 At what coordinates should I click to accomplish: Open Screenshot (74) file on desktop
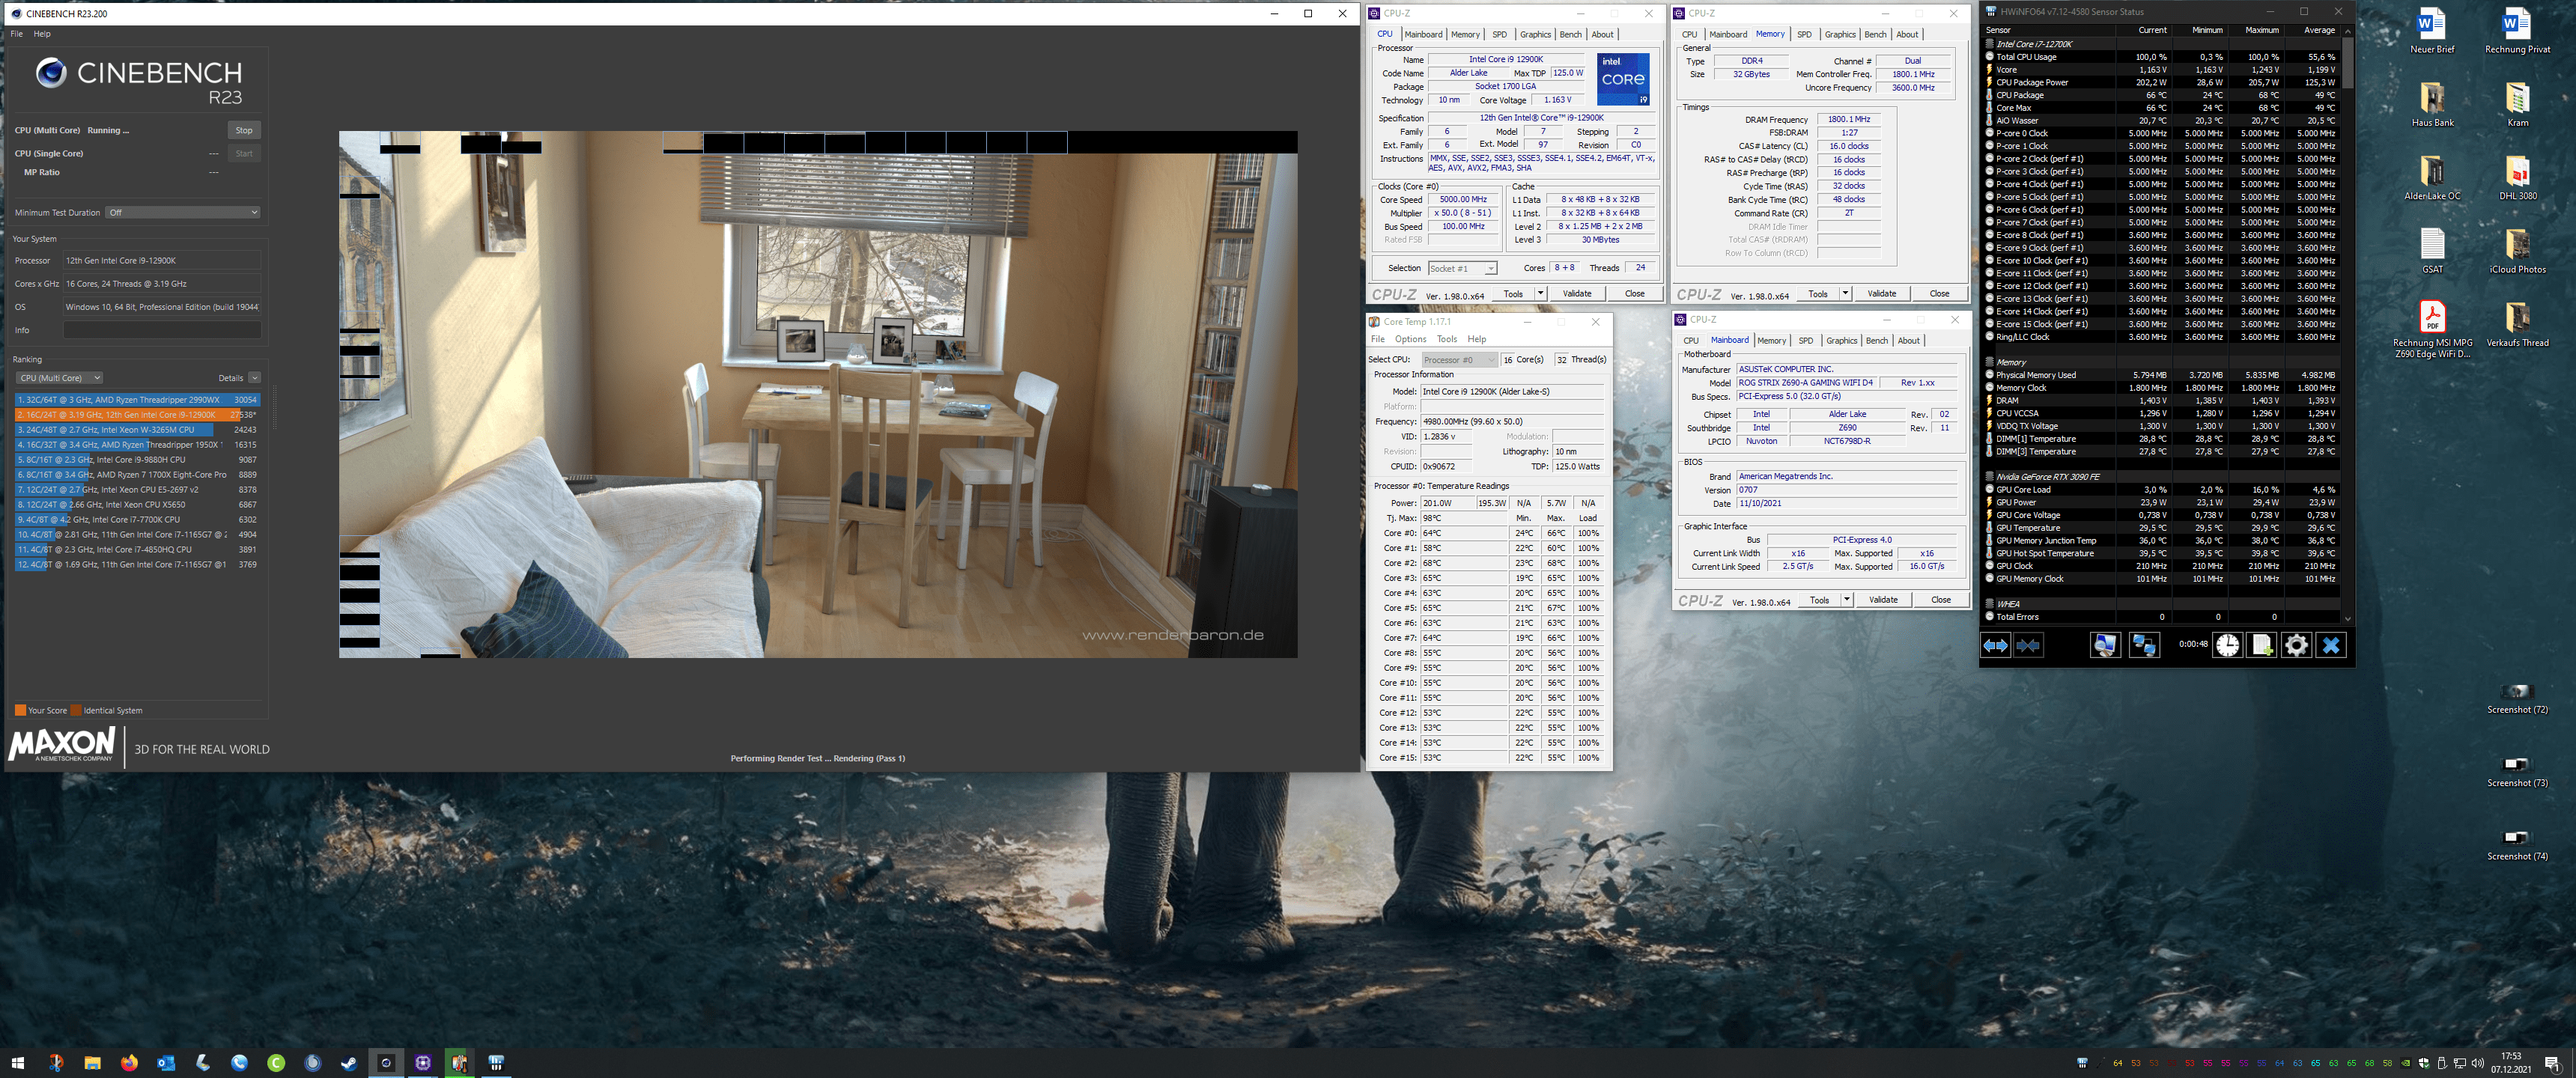[x=2517, y=844]
